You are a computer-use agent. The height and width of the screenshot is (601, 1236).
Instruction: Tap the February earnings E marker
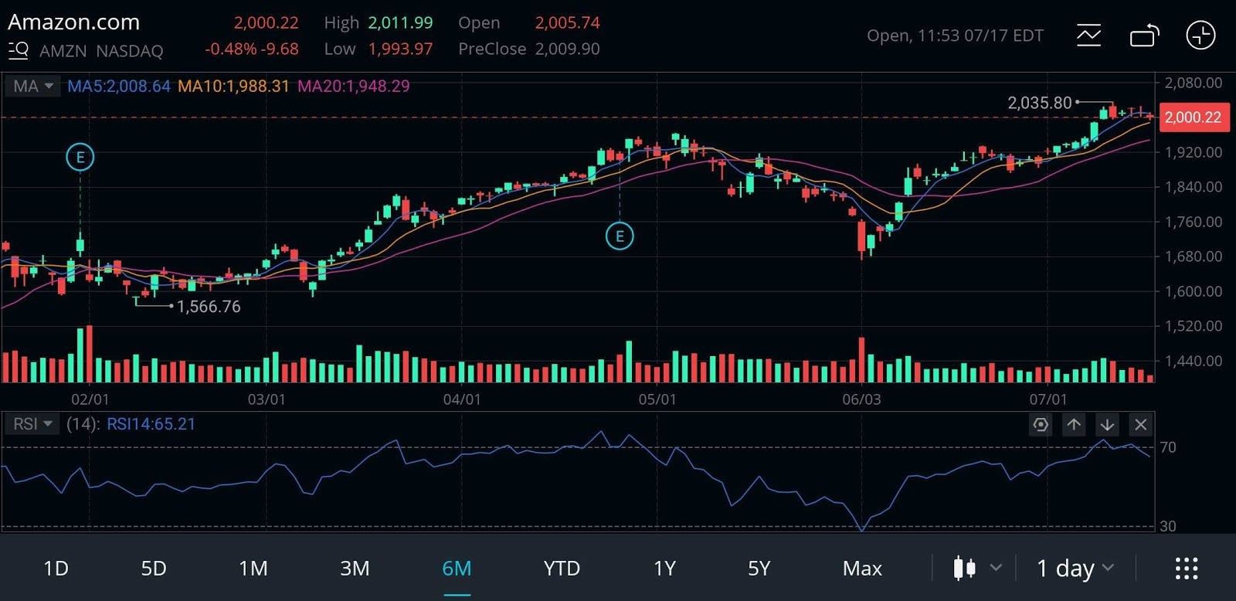coord(80,158)
